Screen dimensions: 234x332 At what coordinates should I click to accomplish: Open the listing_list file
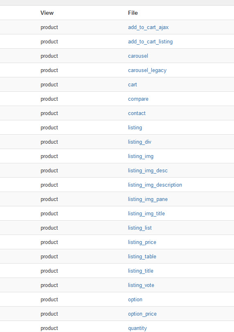pyautogui.click(x=140, y=228)
